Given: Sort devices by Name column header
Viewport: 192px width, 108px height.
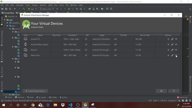Looking at the screenshot, I should (x=40, y=35).
